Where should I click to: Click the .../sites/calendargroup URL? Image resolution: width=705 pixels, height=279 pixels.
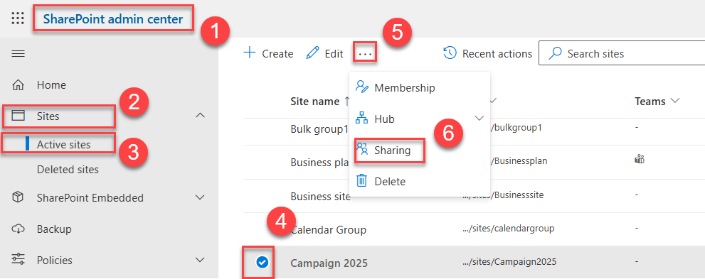(509, 229)
